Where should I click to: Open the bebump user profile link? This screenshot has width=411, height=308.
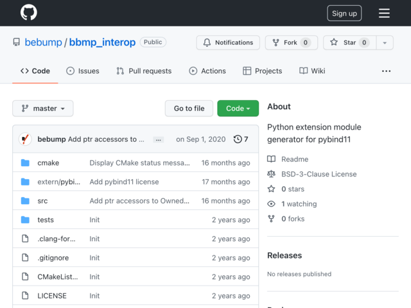point(43,42)
